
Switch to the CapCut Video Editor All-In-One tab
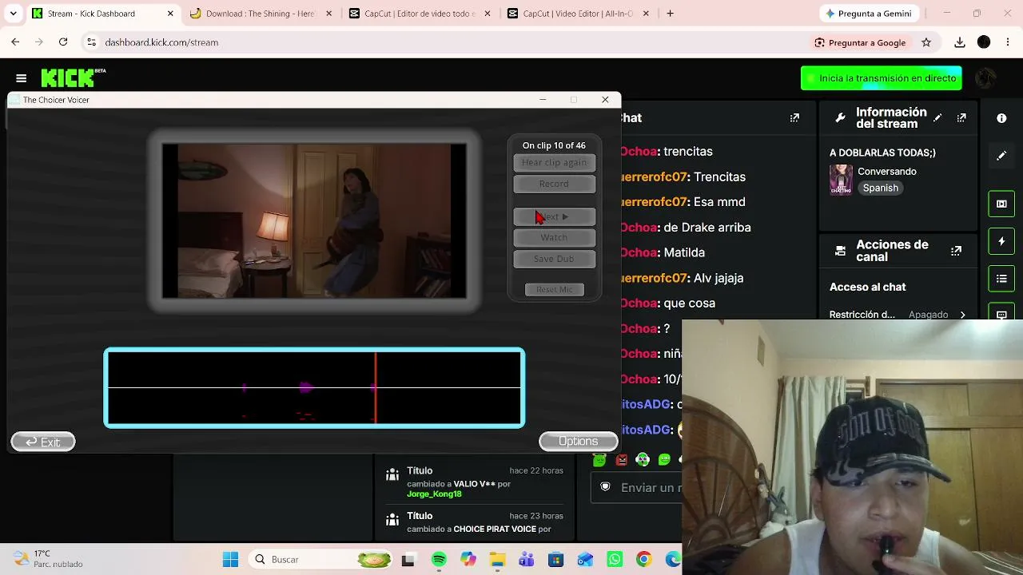pyautogui.click(x=578, y=14)
